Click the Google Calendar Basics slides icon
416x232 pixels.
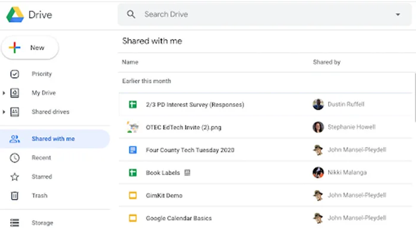pos(133,218)
